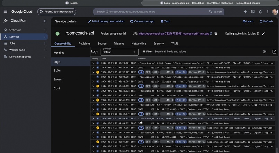Click the Google Cloud logo

pos(22,12)
